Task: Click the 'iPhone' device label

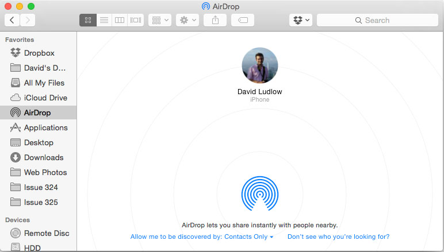Action: (259, 99)
